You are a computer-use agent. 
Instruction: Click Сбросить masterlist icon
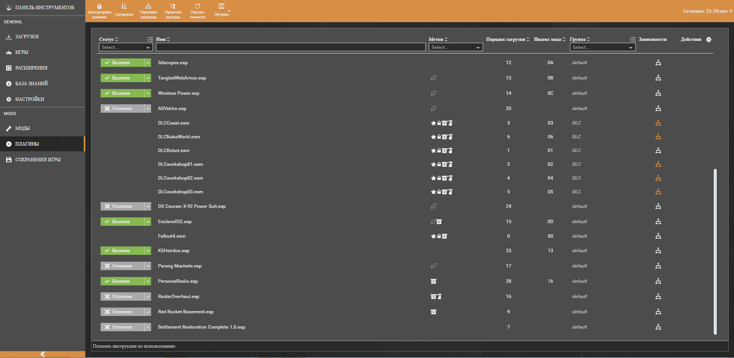197,6
